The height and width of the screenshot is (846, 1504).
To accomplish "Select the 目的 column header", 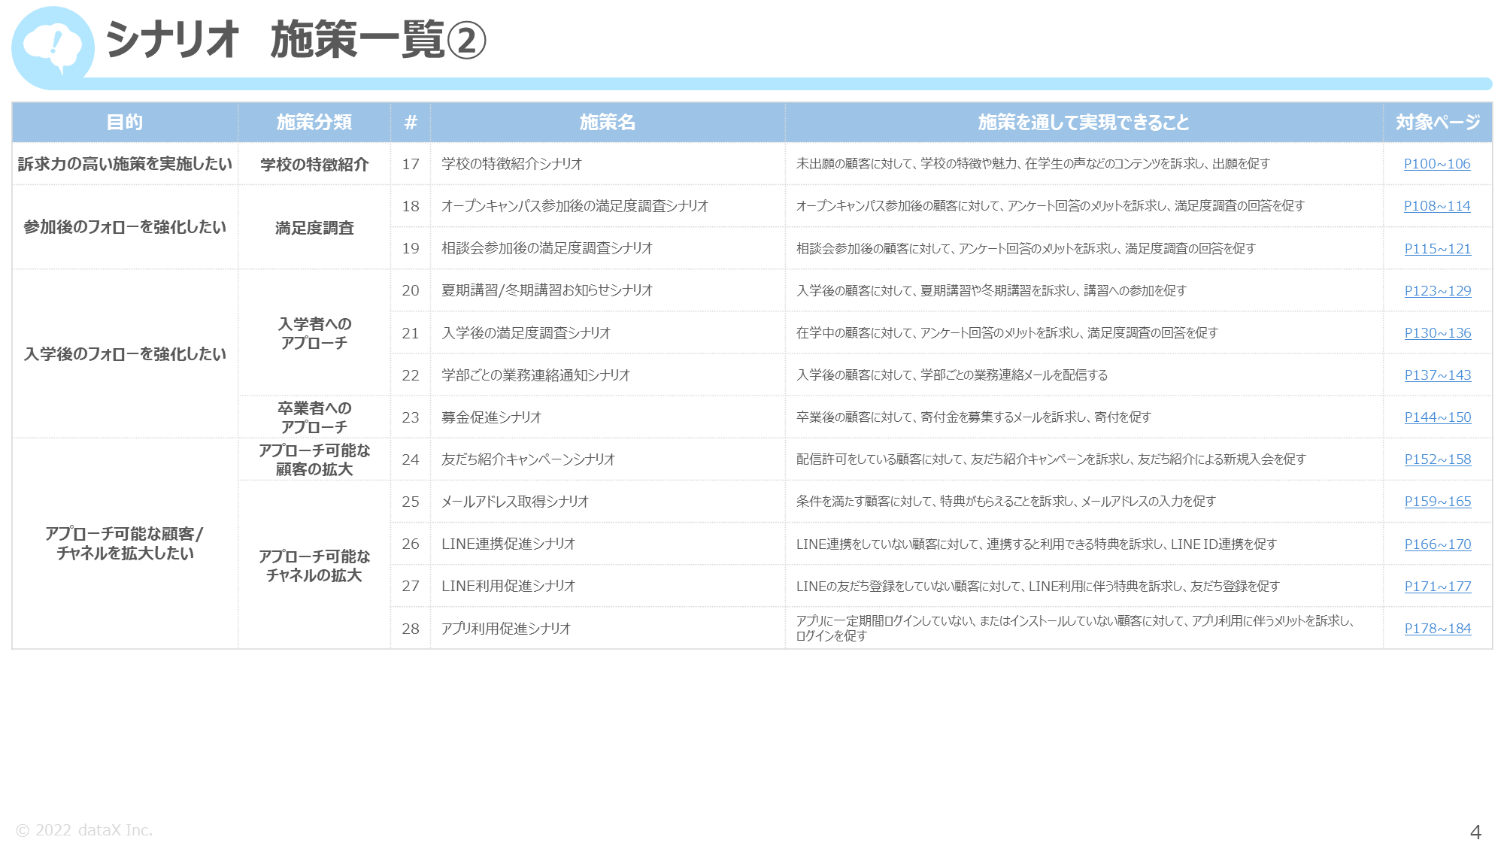I will [125, 122].
